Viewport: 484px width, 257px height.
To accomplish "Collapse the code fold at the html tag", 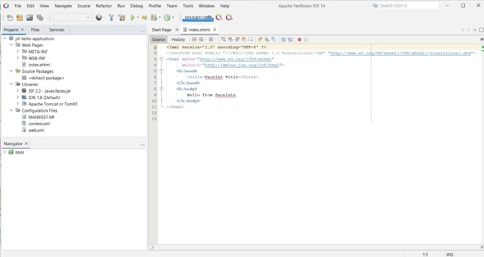I will pyautogui.click(x=161, y=59).
